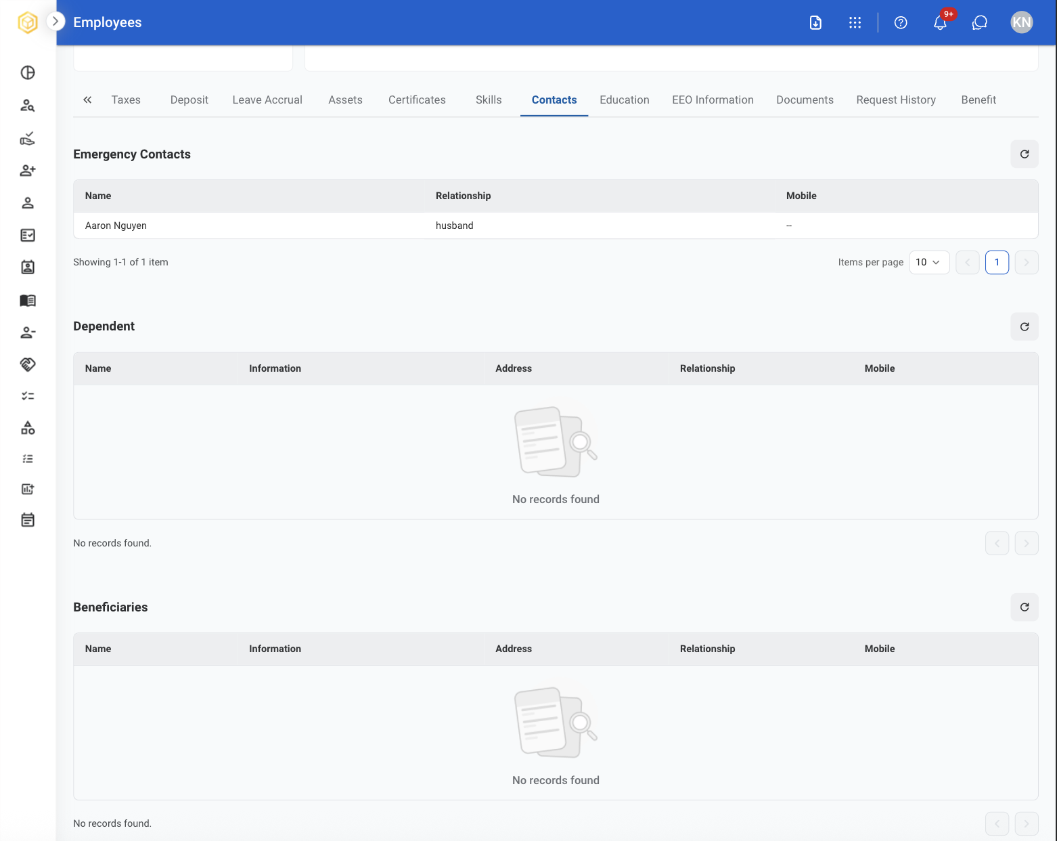Click Information header in Dependent table
1057x841 pixels.
(x=275, y=368)
